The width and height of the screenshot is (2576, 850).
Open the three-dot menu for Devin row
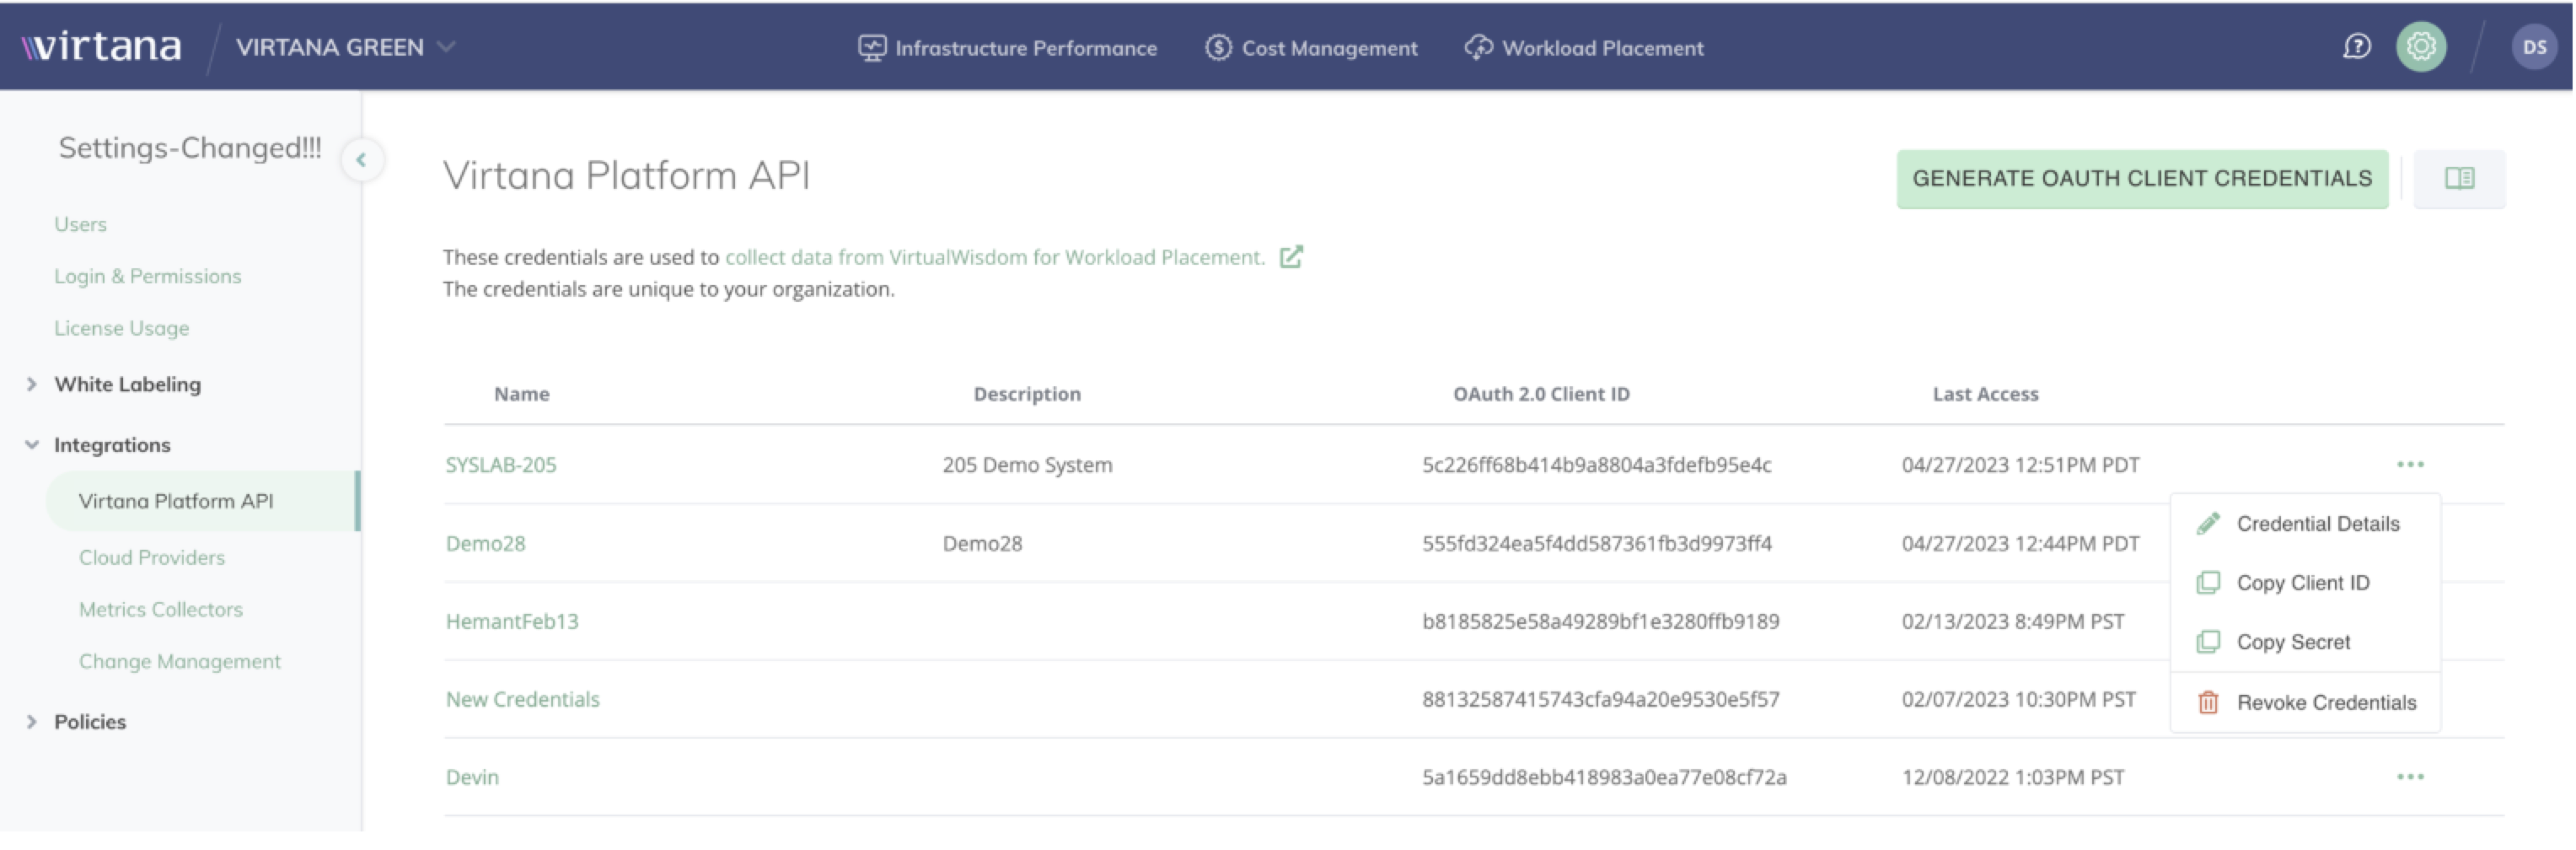pos(2409,777)
